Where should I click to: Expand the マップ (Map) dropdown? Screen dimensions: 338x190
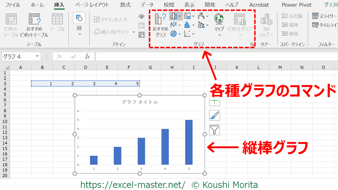click(219, 34)
